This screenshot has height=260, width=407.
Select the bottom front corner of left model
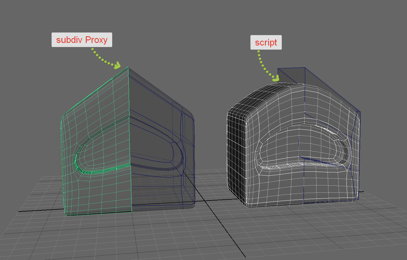coord(67,214)
